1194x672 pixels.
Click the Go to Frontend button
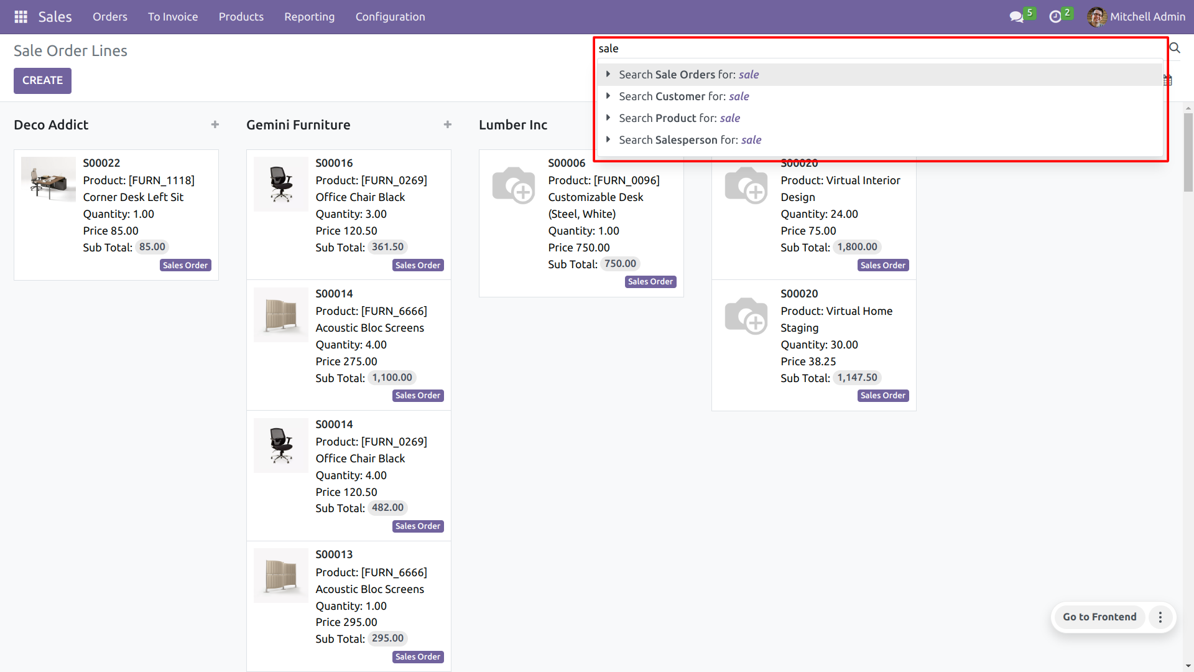click(x=1099, y=617)
